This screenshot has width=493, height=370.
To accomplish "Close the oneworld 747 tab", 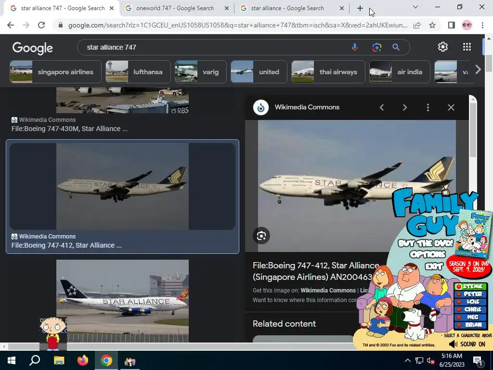I will tap(227, 9).
